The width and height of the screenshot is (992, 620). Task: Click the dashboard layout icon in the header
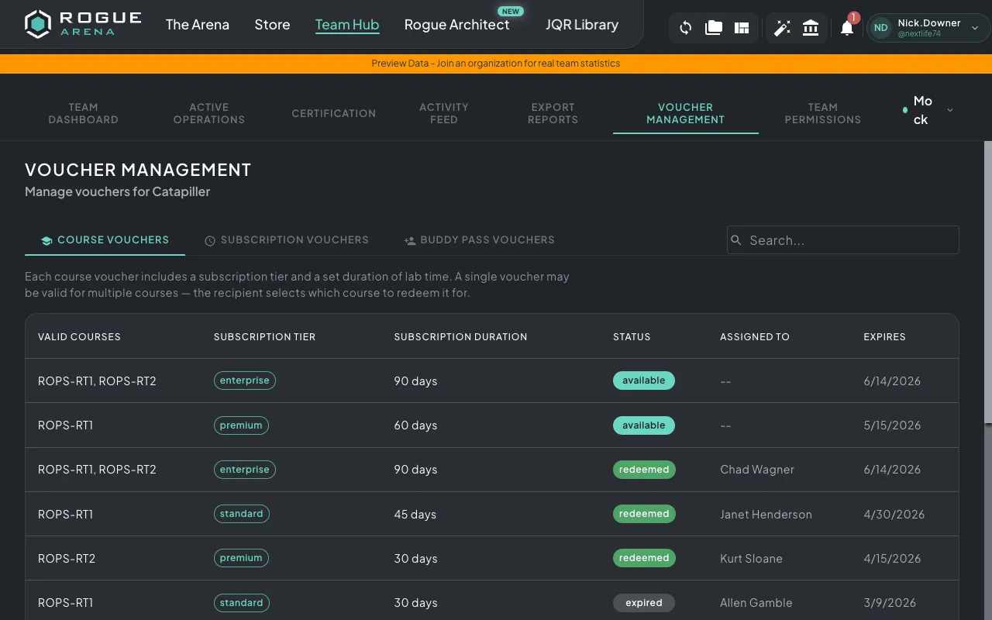click(741, 27)
